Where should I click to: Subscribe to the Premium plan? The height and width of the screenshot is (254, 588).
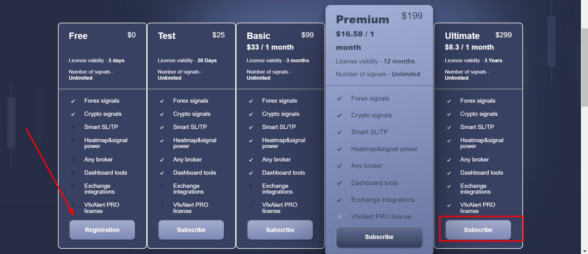click(379, 237)
